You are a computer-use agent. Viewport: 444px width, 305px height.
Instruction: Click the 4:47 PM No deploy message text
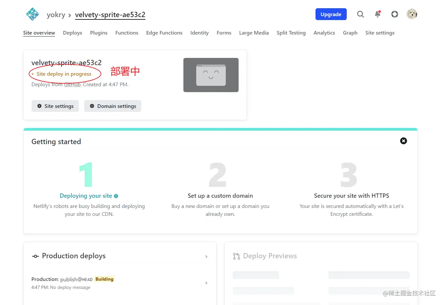[x=61, y=287]
